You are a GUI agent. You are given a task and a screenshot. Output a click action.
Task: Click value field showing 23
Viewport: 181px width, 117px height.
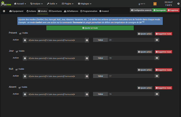(131, 40)
